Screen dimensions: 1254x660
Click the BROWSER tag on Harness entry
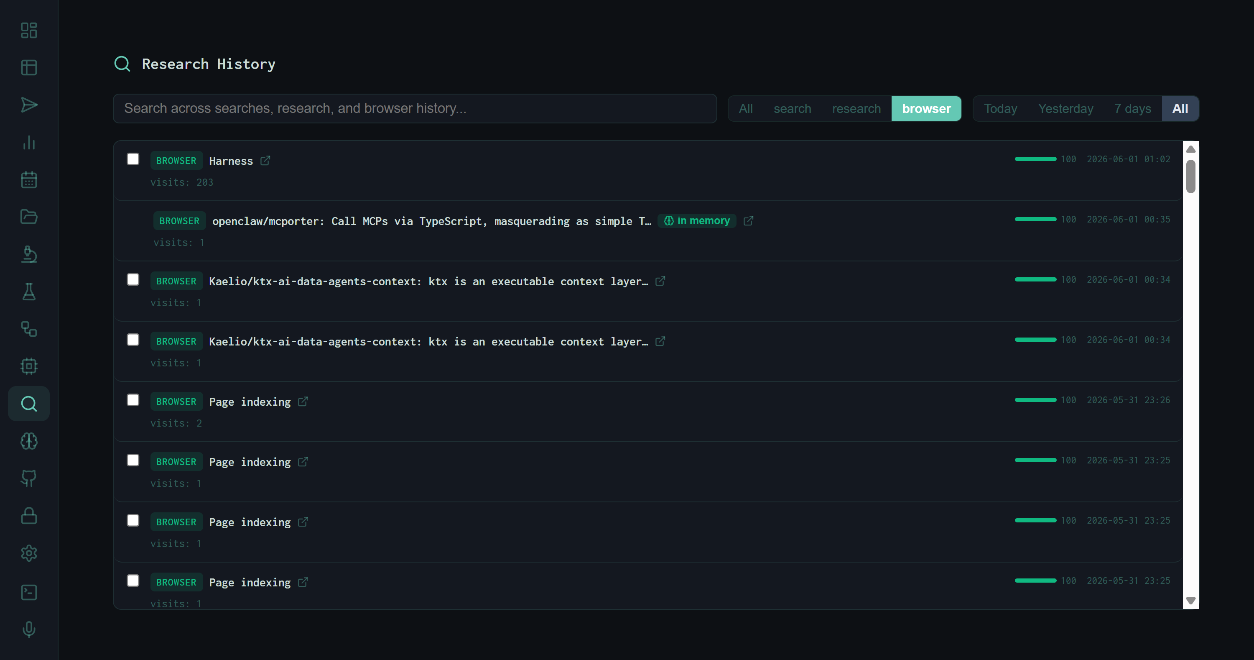tap(176, 161)
